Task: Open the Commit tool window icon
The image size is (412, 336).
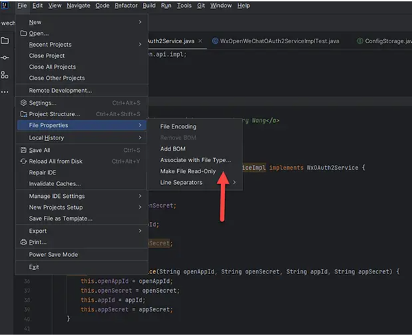Action: [5, 58]
